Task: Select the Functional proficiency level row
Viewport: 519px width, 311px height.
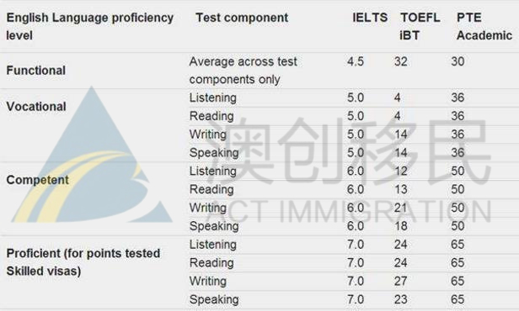Action: click(259, 71)
